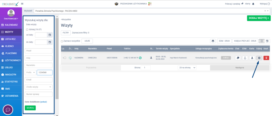Expand the Prefix dropdown
The width and height of the screenshot is (272, 116).
31,73
